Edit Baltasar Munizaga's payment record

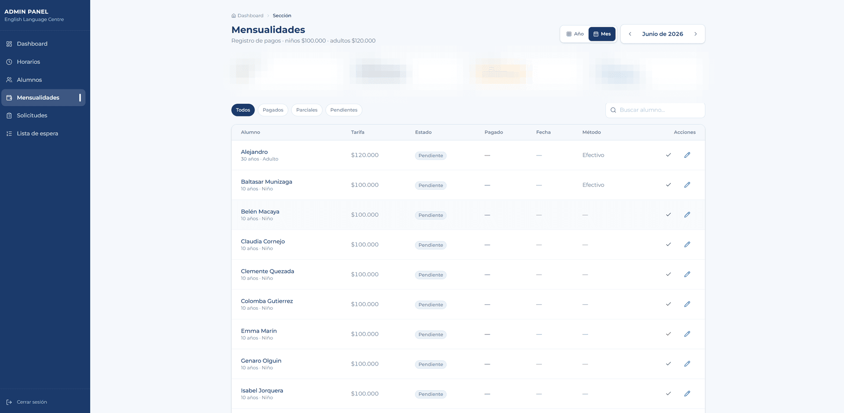[687, 185]
